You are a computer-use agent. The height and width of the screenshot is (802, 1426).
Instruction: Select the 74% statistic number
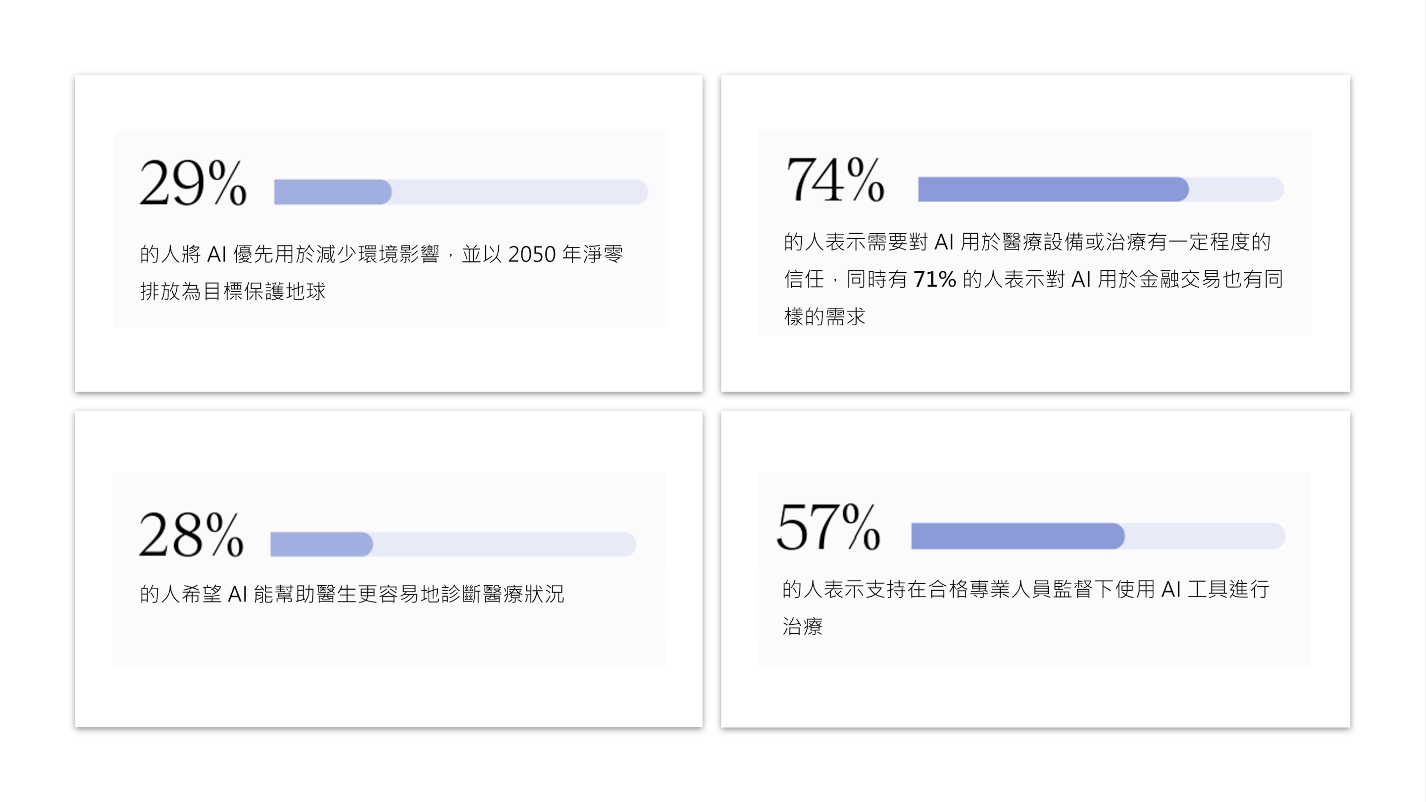[x=835, y=180]
